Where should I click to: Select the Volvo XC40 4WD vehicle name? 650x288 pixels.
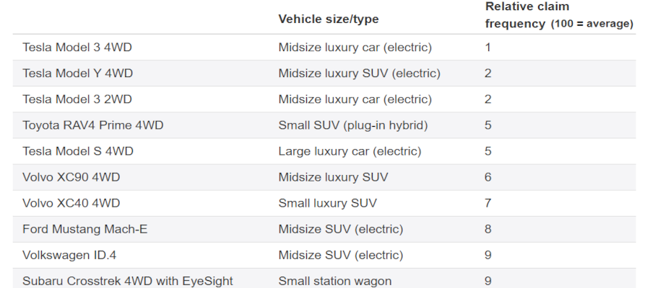tap(71, 203)
